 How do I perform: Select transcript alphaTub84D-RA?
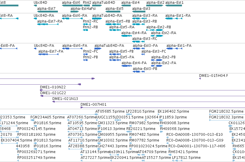(x=107, y=16)
